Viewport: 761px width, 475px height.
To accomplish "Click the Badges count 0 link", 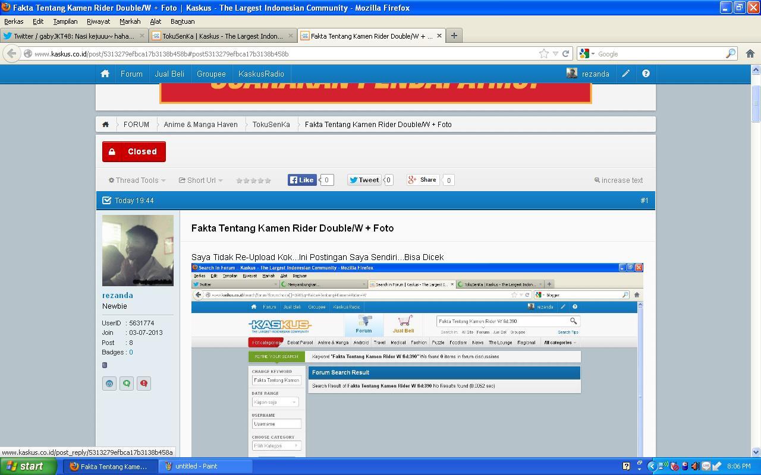I will 131,352.
